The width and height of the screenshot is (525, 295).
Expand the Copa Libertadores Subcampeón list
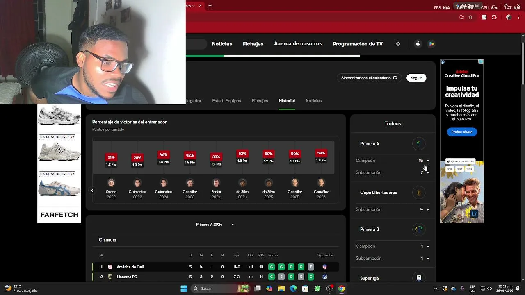[427, 209]
